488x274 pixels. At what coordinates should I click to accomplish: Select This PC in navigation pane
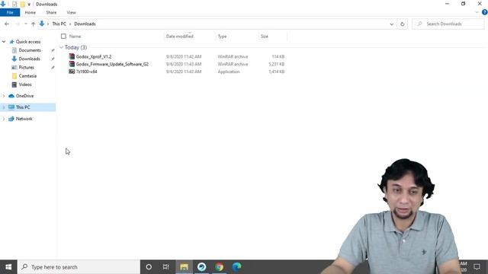[x=23, y=107]
